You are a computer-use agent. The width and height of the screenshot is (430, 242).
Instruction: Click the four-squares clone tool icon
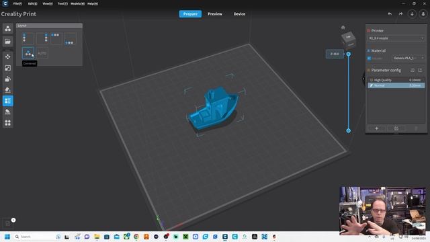point(7,123)
